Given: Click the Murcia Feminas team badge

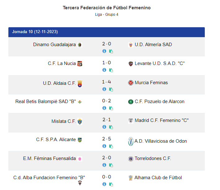Looking at the screenshot, I should coord(131,83).
